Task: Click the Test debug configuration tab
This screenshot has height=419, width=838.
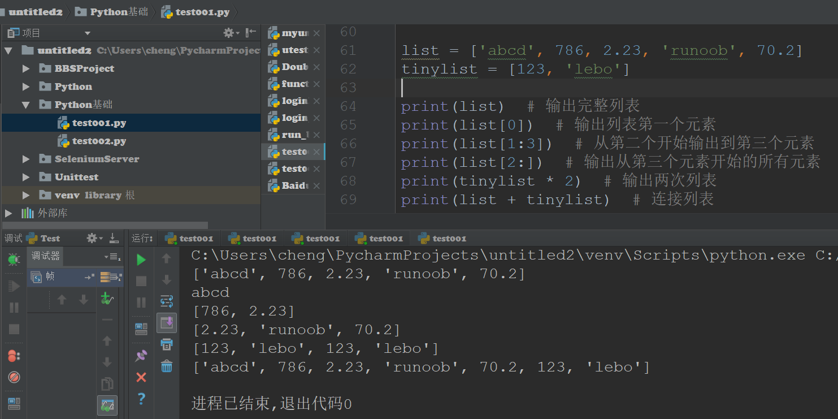Action: point(44,238)
